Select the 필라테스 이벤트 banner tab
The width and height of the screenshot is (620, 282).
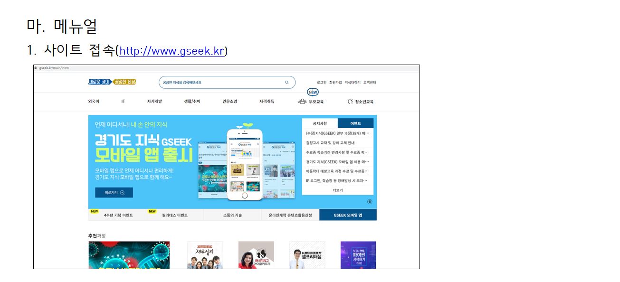tap(175, 215)
